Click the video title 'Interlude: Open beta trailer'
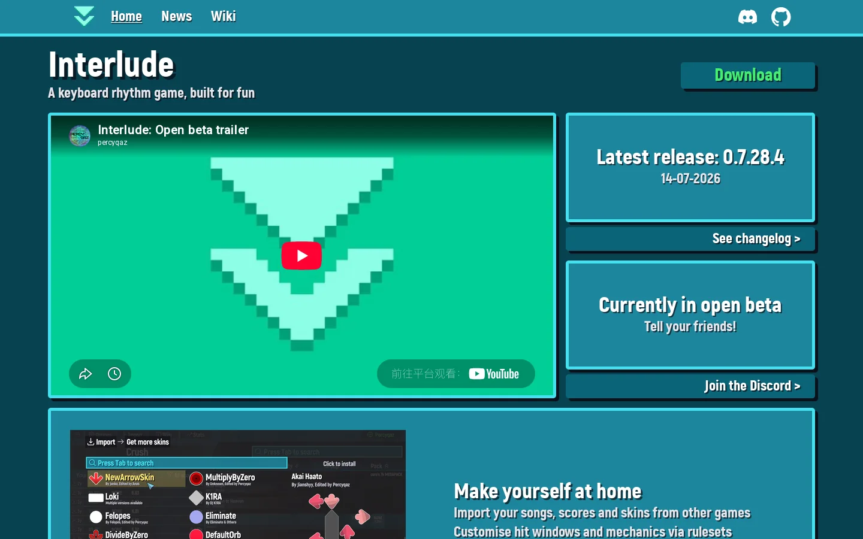 point(173,130)
